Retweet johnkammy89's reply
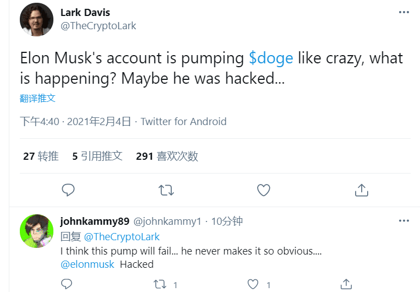 (160, 284)
